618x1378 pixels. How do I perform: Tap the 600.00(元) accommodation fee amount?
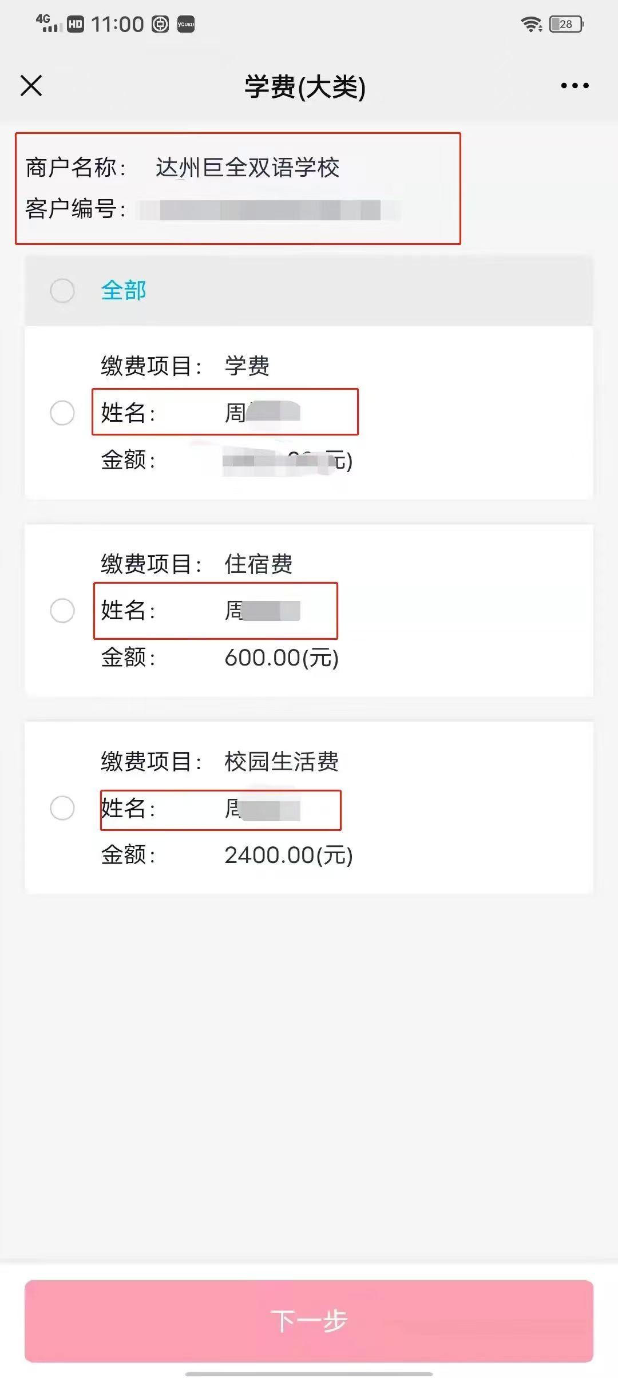point(282,658)
